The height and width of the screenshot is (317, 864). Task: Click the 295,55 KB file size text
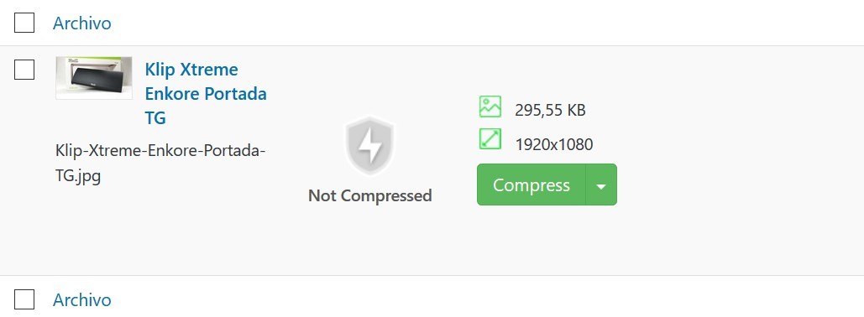click(550, 110)
